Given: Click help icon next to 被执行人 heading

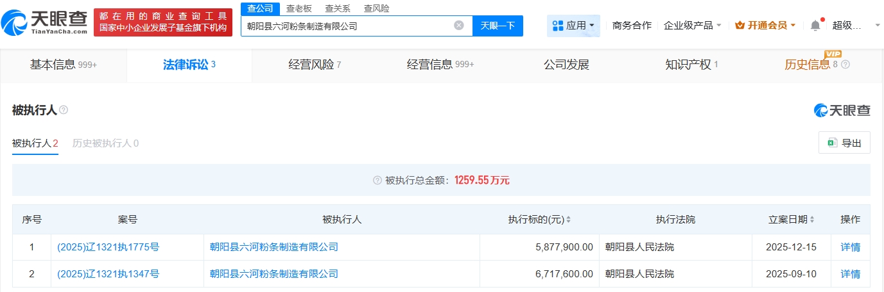Looking at the screenshot, I should pyautogui.click(x=64, y=110).
